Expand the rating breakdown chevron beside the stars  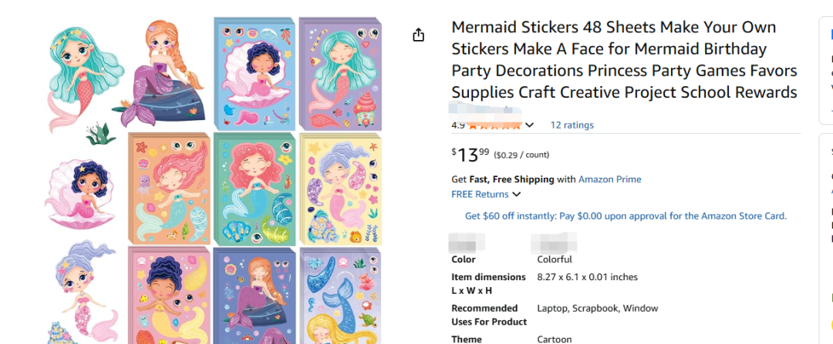pyautogui.click(x=529, y=125)
